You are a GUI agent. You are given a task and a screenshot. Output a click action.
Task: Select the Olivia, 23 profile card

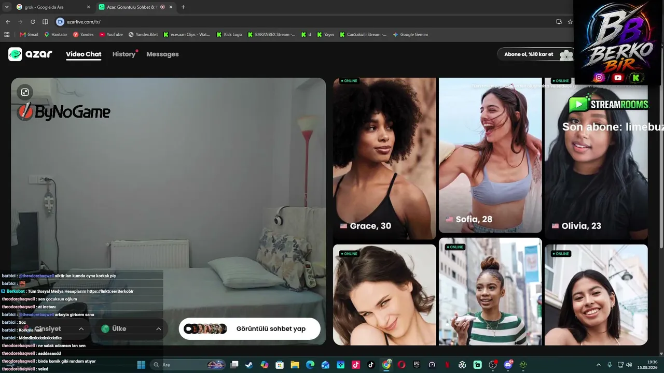[x=596, y=159]
